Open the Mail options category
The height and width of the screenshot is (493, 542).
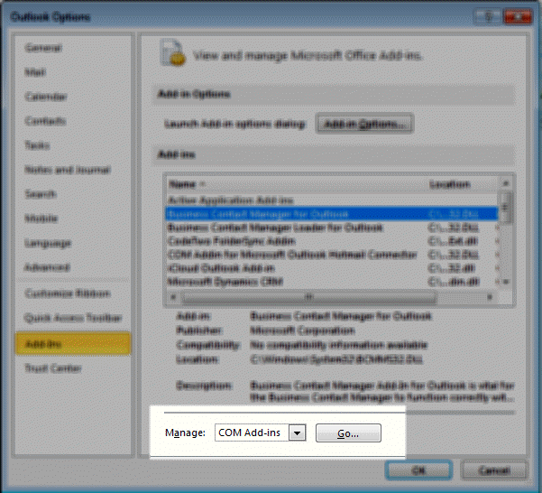35,71
